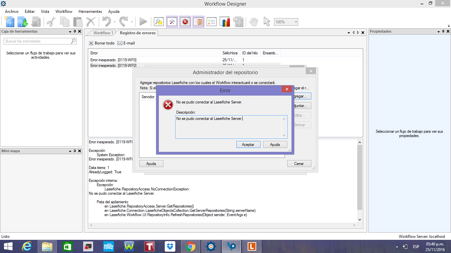The image size is (451, 253).
Task: Click the error details horizontal scrollbar
Action: pyautogui.click(x=223, y=225)
